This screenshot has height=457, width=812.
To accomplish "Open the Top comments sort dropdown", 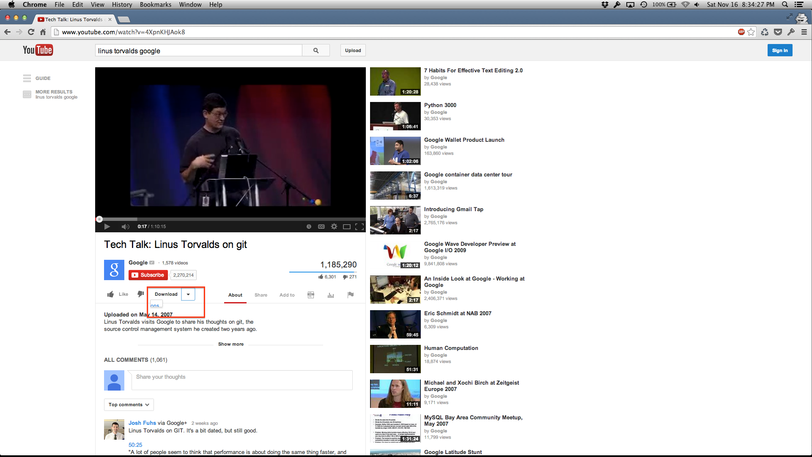I will tap(129, 405).
